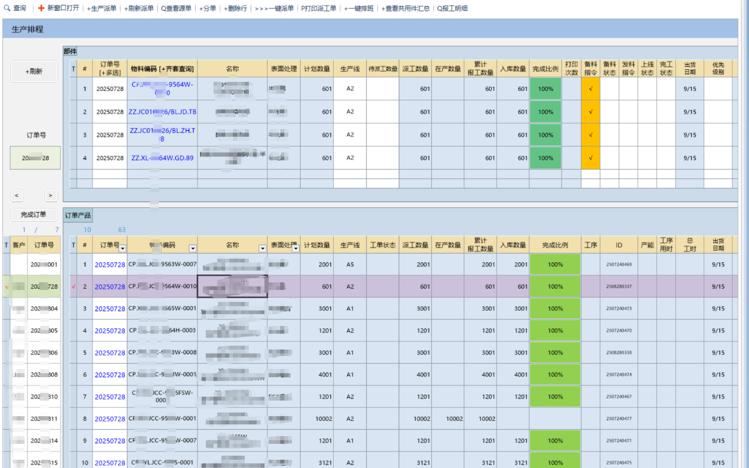
Task: Open the first 20250728 order number link
Action: (x=110, y=264)
